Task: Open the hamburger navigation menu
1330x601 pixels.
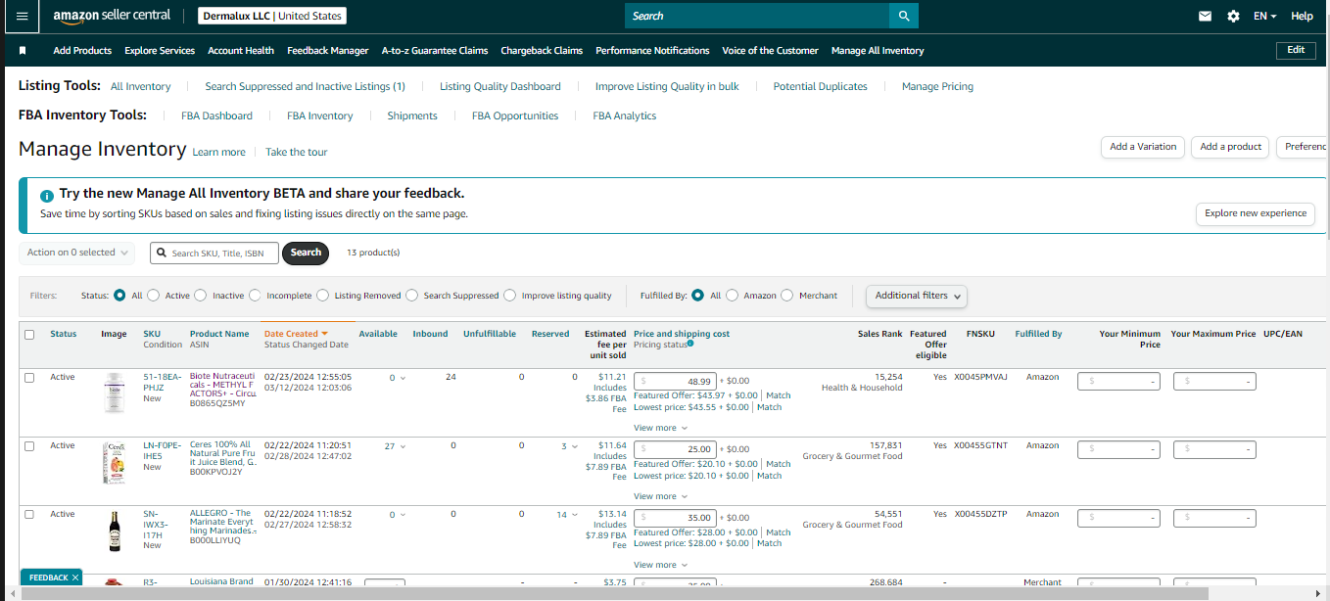Action: point(22,16)
